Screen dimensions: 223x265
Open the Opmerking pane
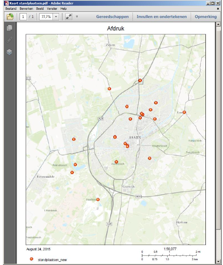[x=205, y=17]
